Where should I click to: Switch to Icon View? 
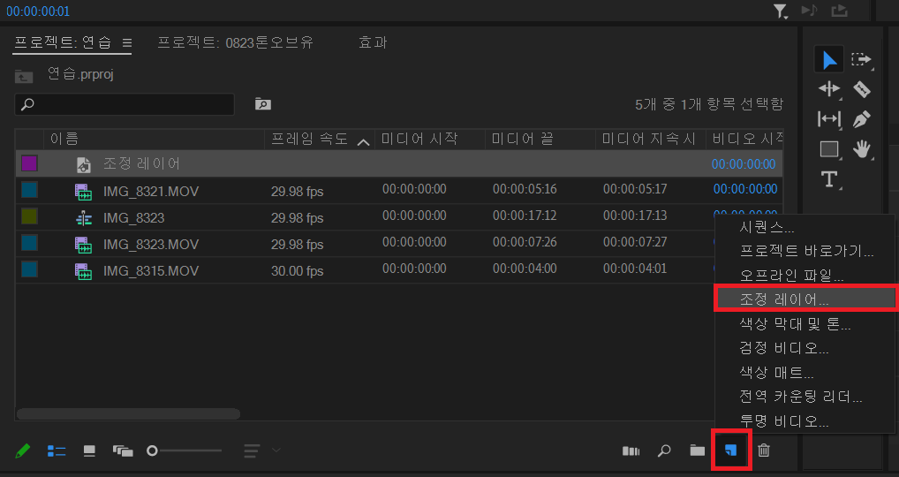(89, 451)
